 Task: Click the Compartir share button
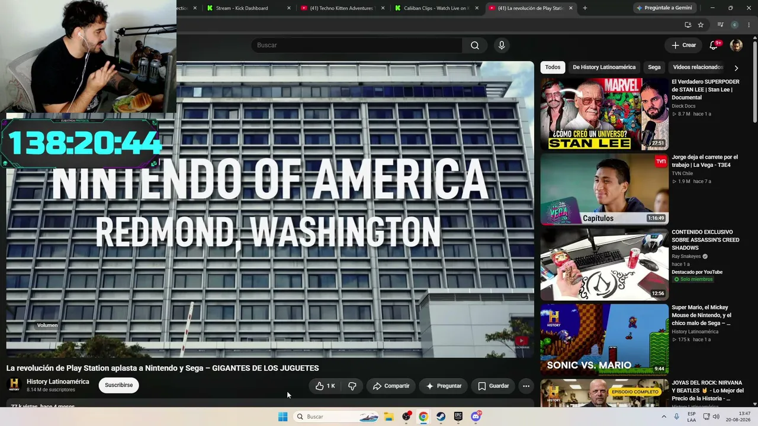(391, 386)
